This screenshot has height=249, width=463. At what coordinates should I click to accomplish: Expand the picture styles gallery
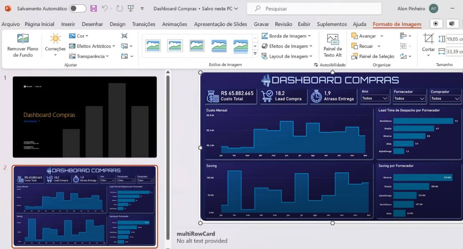[x=255, y=54]
